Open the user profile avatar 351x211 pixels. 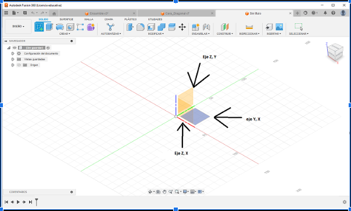tap(343, 13)
